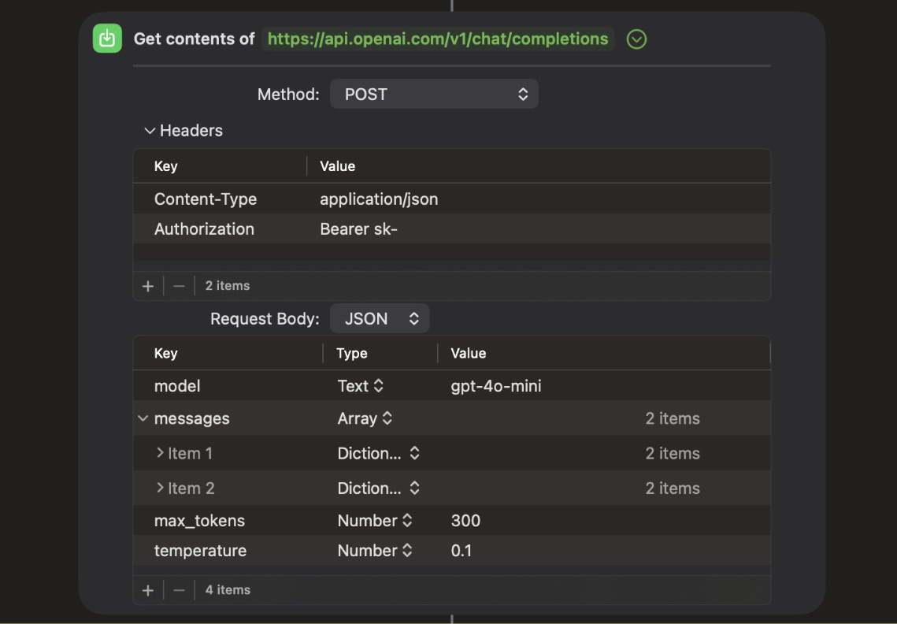Expand Item 1 dictionary
This screenshot has height=624, width=897.
(x=160, y=453)
